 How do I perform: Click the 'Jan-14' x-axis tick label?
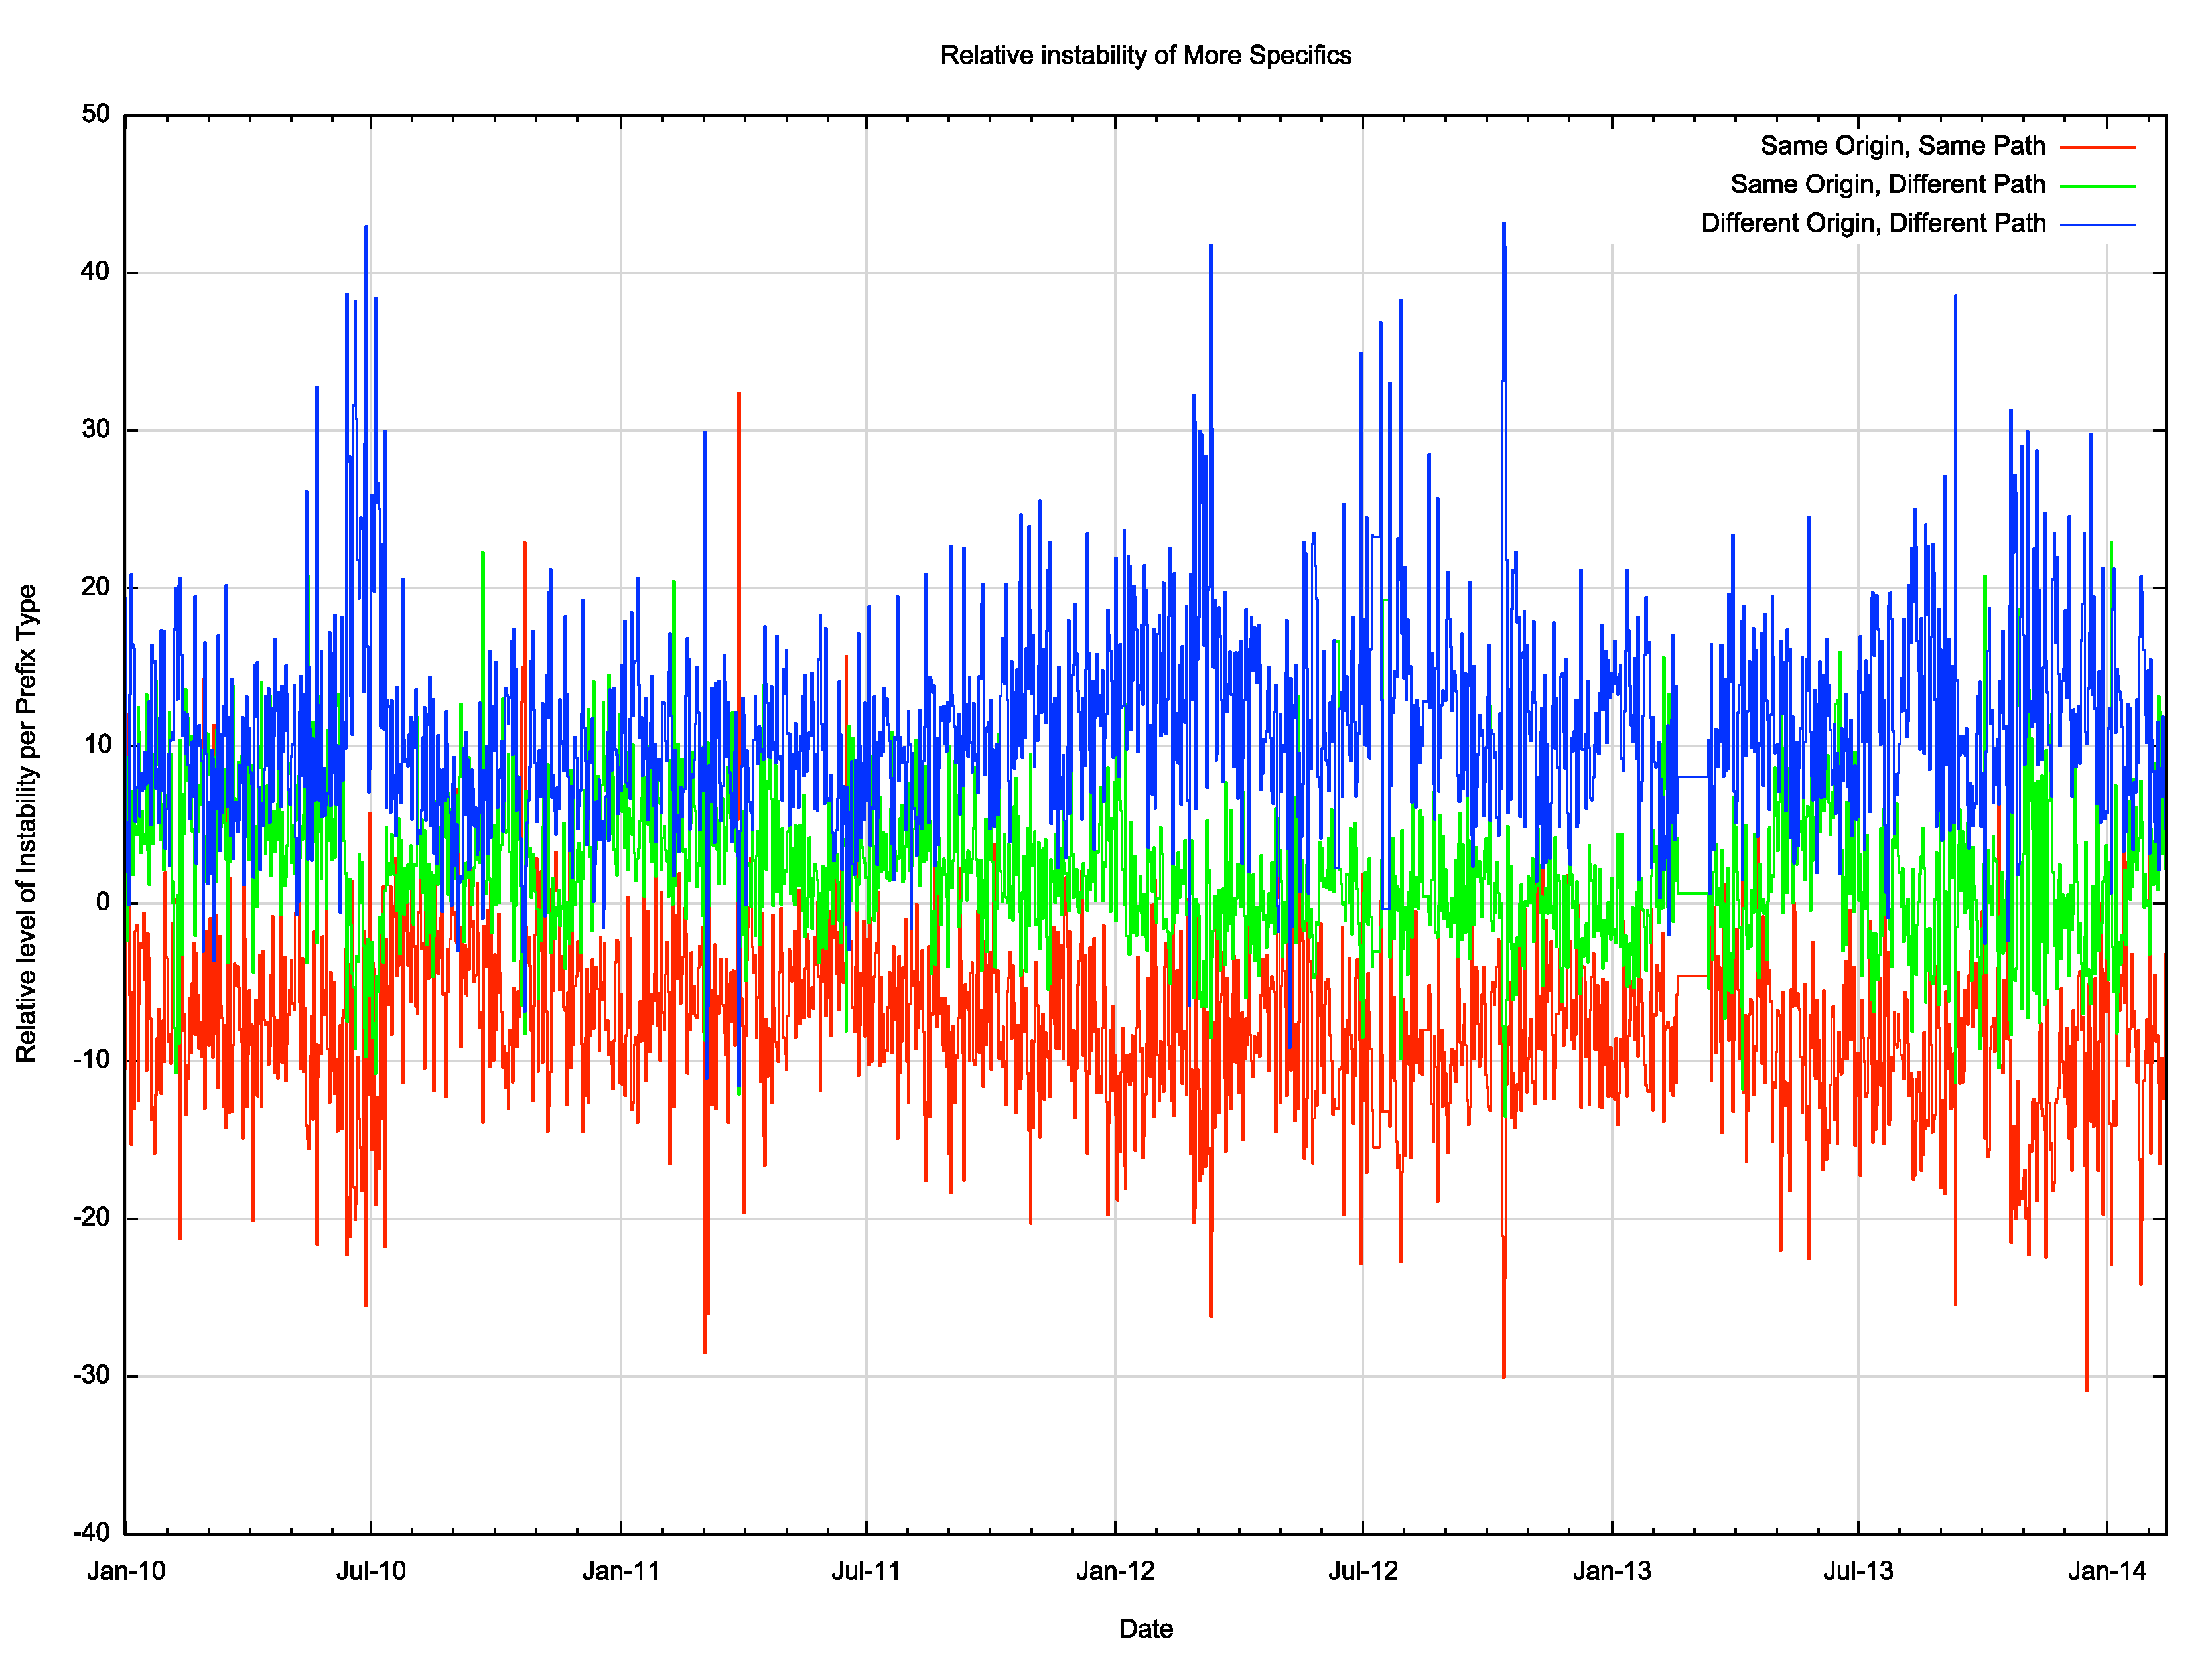(2107, 1571)
